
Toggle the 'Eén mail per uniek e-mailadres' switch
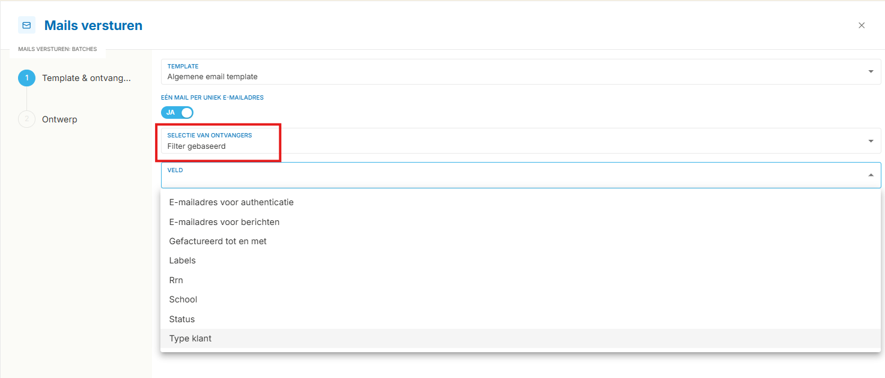coord(177,112)
